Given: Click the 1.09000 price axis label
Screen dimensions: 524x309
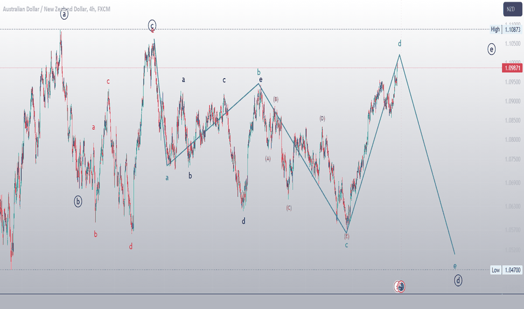Looking at the screenshot, I should pyautogui.click(x=513, y=101).
